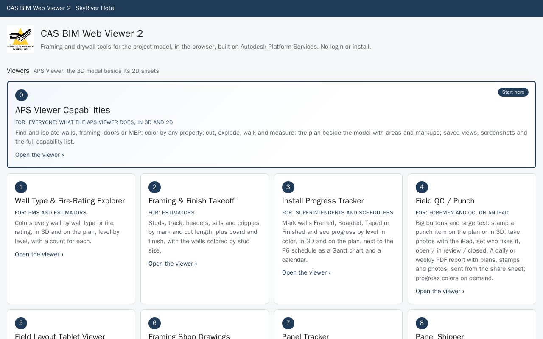Click the number 1 badge on Wall Type card
This screenshot has width=543, height=339.
[21, 187]
